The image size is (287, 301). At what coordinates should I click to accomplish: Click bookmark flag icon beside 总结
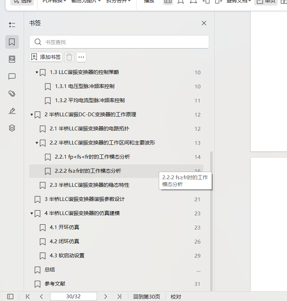tap(37, 270)
